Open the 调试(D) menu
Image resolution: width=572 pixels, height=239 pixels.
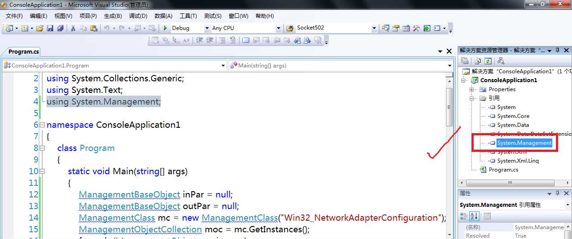coord(138,16)
